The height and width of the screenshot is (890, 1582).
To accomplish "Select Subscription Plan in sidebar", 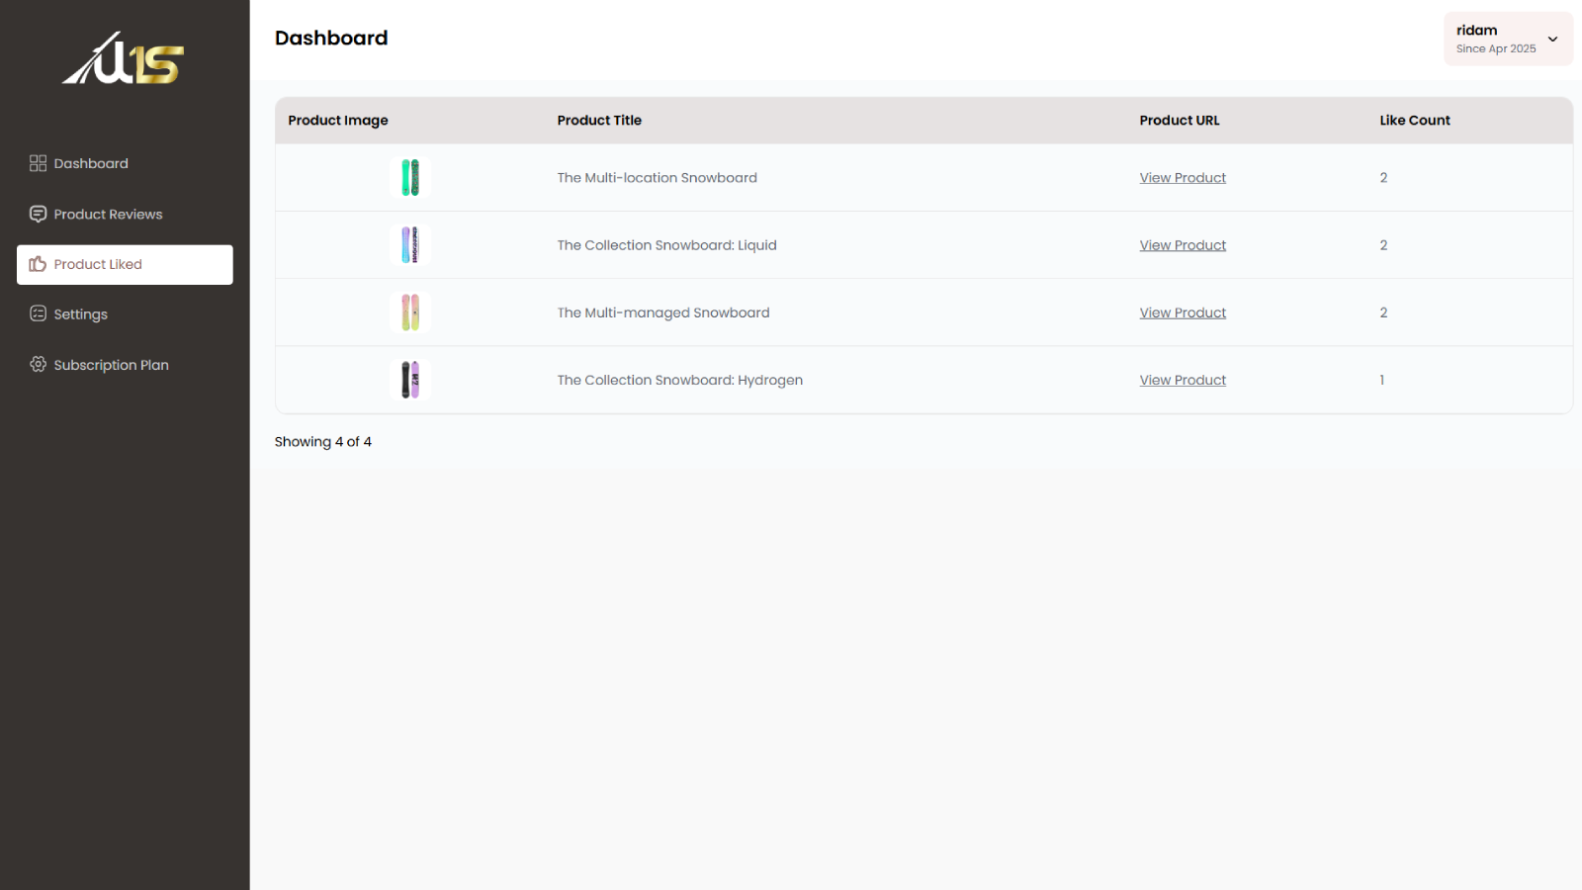I will (x=111, y=365).
